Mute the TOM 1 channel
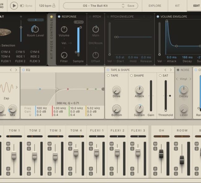 8,144
